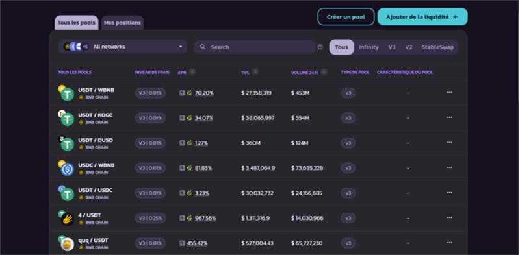Click the Créer un pool button
Viewport: 520px width, 255px height.
click(x=346, y=17)
